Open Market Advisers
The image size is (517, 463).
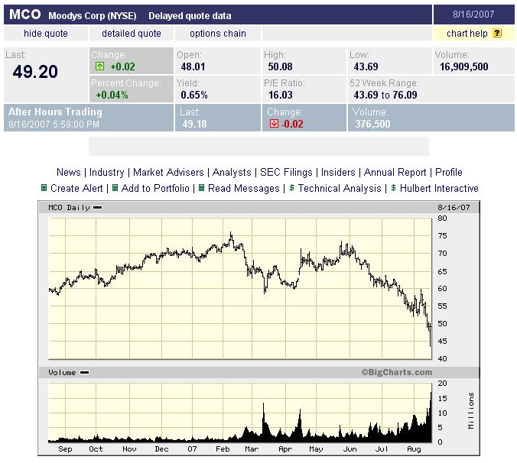click(168, 172)
